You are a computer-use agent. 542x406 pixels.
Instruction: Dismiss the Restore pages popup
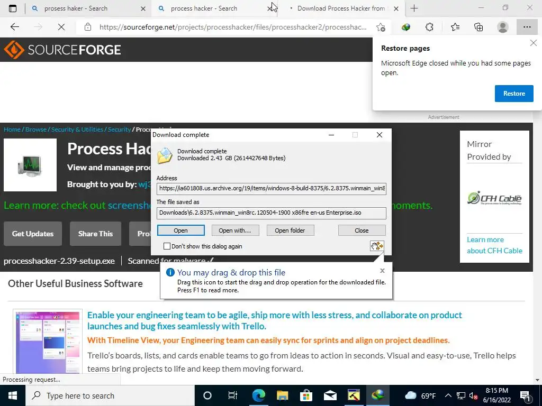(534, 43)
